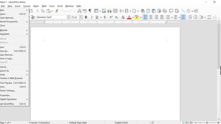Screen dimensions: 221x124
Task: Open the Tools menu
Action: [60, 6]
